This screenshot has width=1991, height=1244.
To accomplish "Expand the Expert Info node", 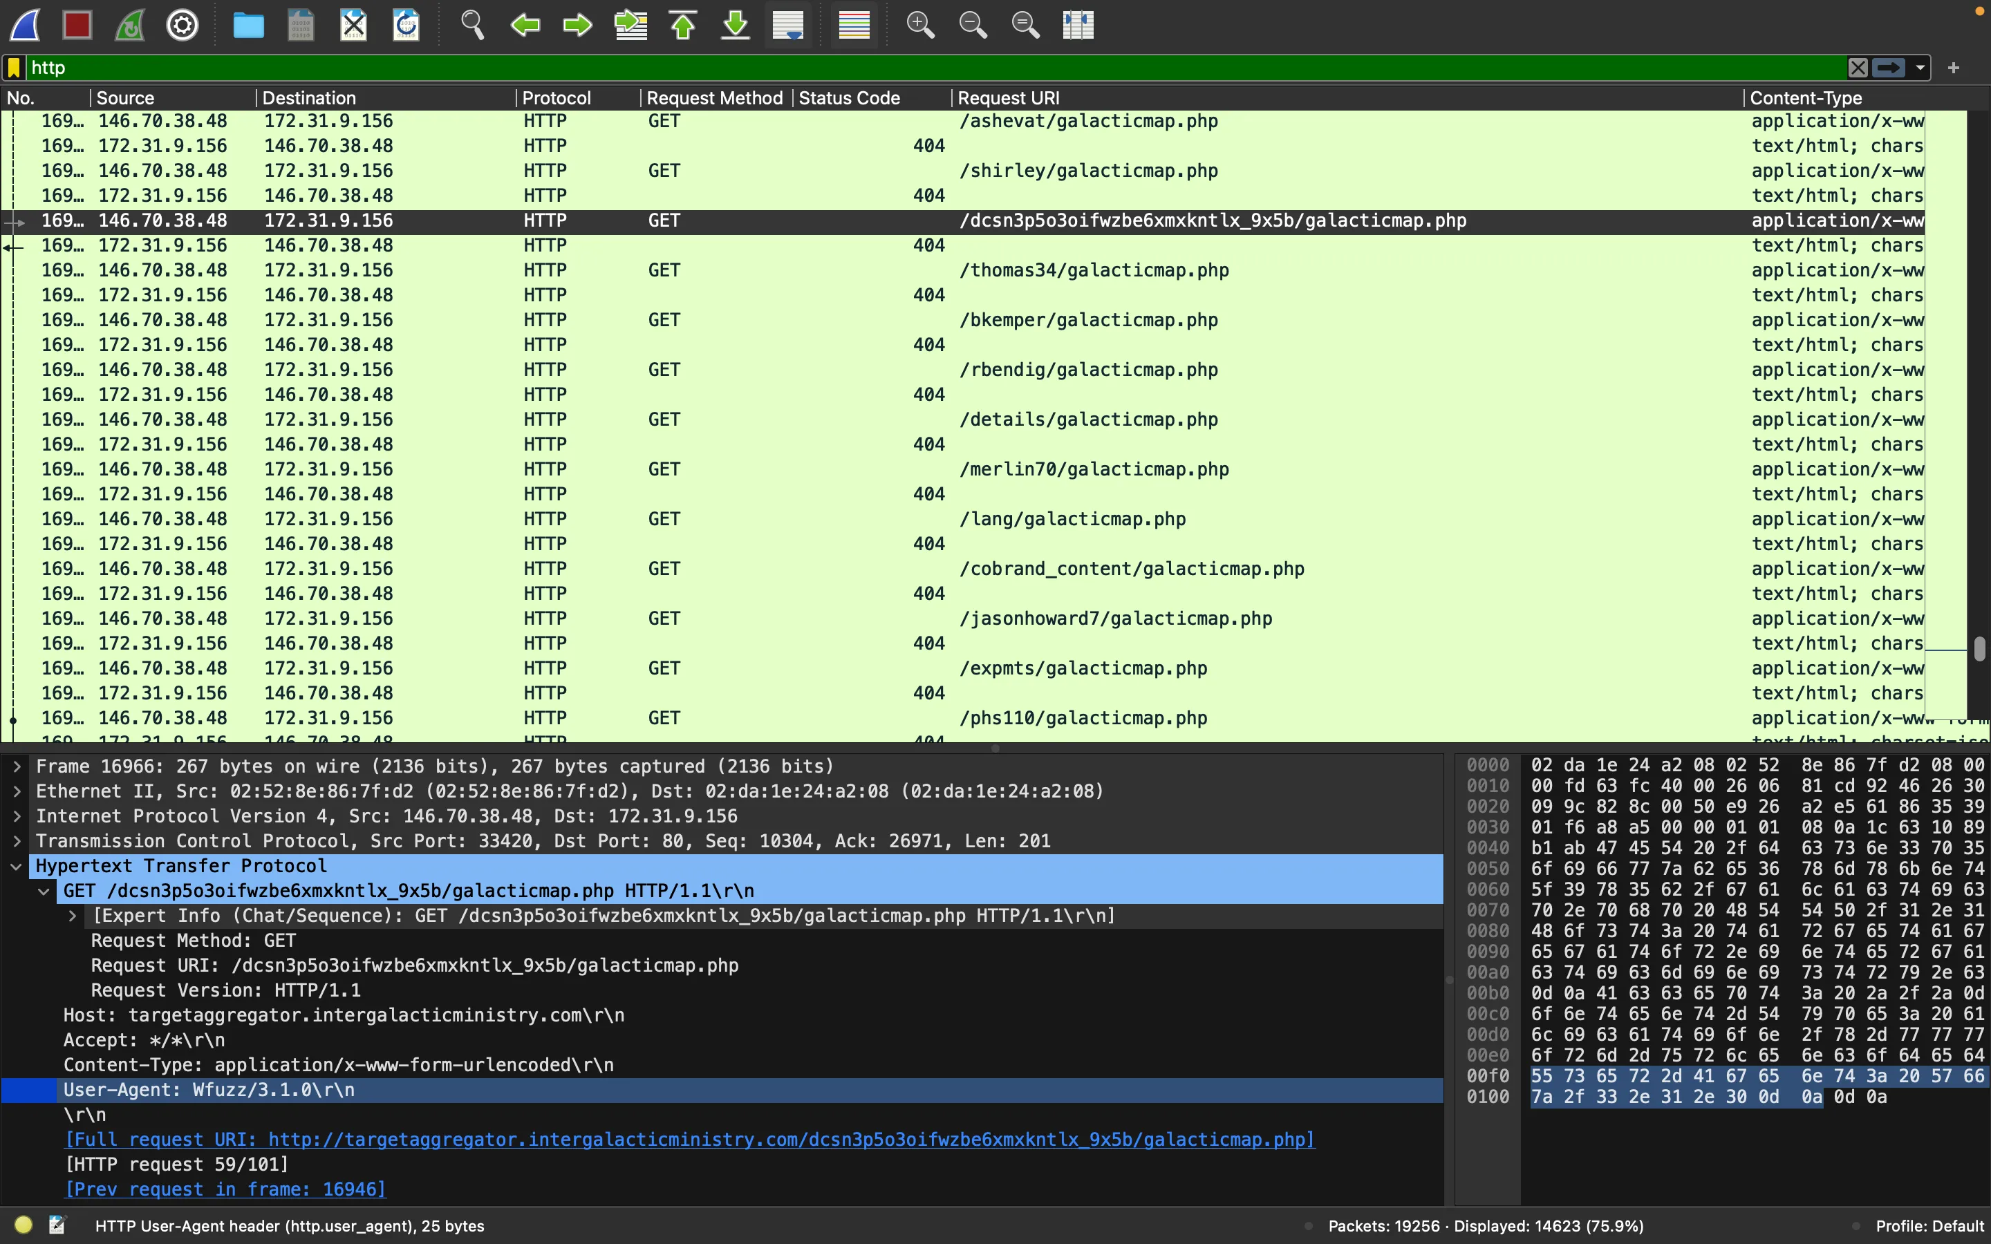I will (73, 916).
